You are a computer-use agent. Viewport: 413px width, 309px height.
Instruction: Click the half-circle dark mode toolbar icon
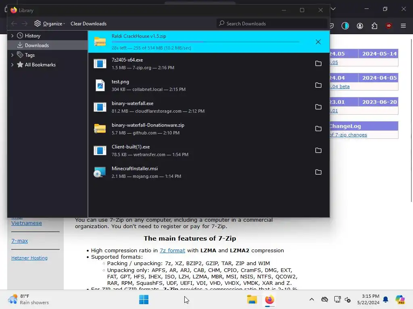pos(345,26)
